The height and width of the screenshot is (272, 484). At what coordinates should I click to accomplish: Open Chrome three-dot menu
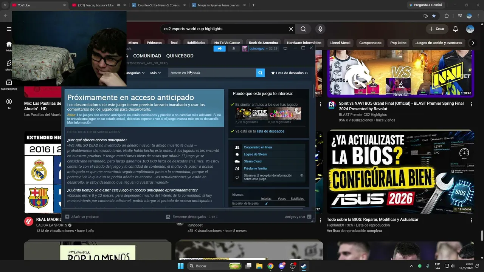(x=478, y=16)
